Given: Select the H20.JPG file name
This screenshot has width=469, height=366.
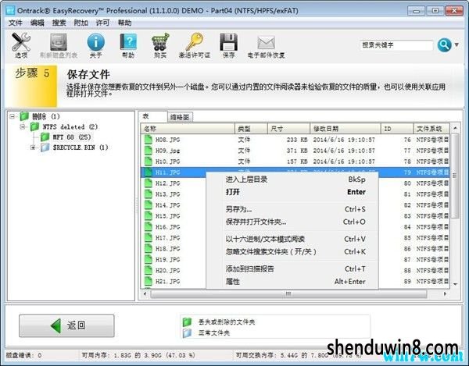Looking at the screenshot, I should (167, 271).
